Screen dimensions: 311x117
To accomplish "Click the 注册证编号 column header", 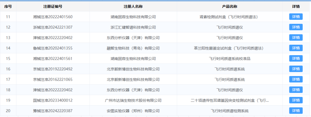I will click(53, 6).
